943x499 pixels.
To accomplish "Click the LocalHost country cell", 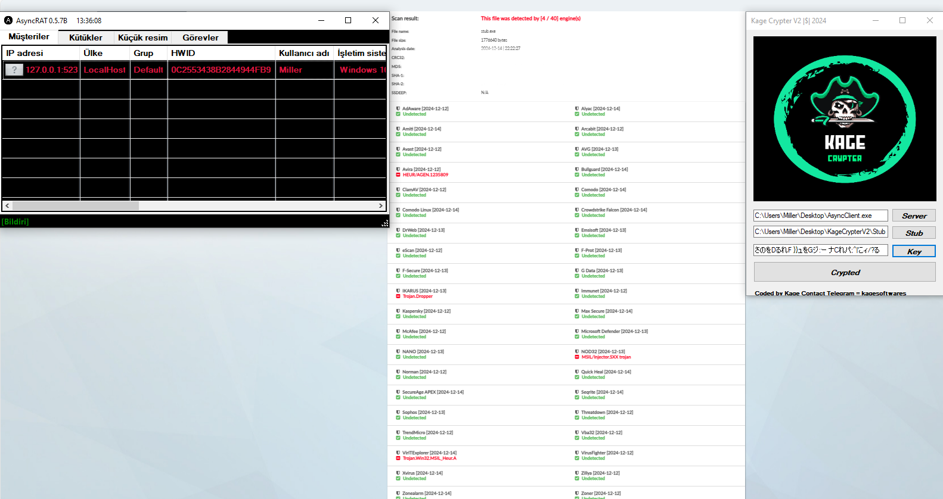I will pyautogui.click(x=105, y=70).
